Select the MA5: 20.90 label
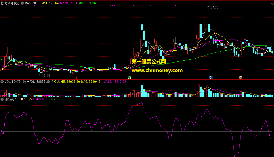Viewport: 274px width, 157px height. click(32, 3)
